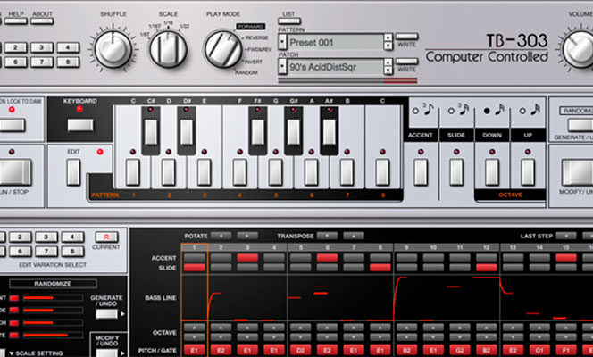Toggle accent on step 15
Image resolution: width=593 pixels, height=357 pixels.
click(x=566, y=258)
